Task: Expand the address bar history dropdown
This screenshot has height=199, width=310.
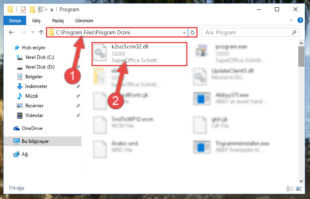Action: pos(185,32)
